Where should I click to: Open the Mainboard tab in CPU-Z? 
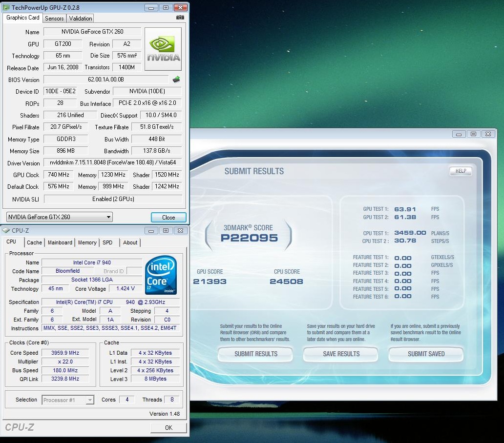click(60, 242)
